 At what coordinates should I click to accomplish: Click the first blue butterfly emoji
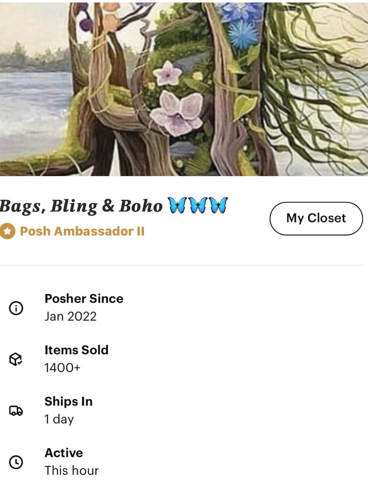pyautogui.click(x=177, y=205)
